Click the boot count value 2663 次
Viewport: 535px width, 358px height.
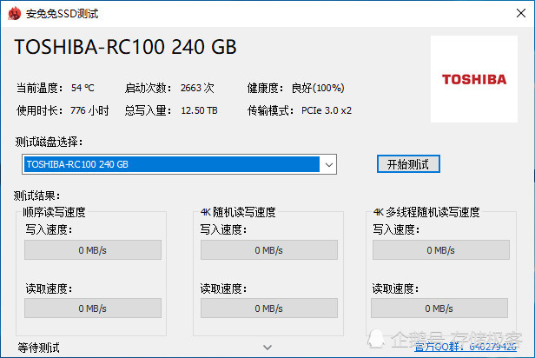pyautogui.click(x=197, y=88)
